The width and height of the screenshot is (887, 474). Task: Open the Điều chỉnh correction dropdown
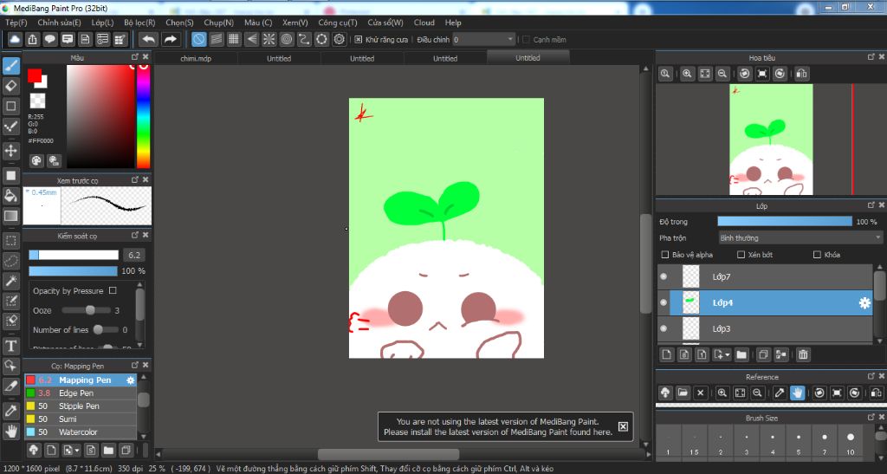484,40
